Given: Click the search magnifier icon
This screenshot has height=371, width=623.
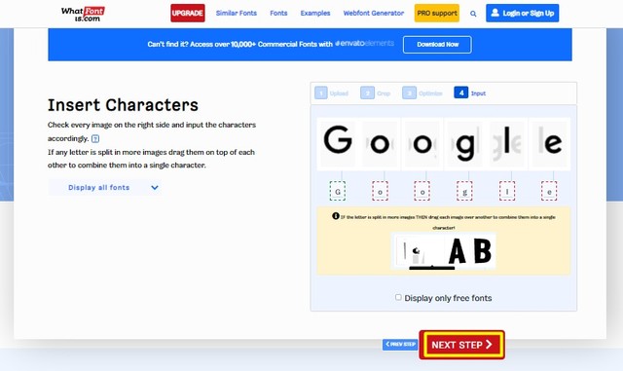Looking at the screenshot, I should click(x=473, y=14).
